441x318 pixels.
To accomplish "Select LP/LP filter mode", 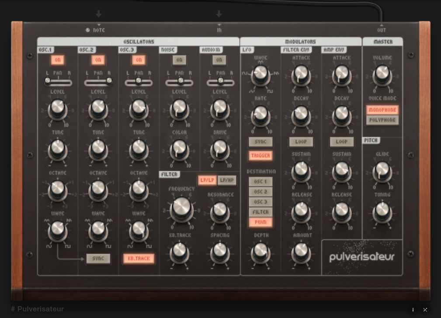I will 207,180.
